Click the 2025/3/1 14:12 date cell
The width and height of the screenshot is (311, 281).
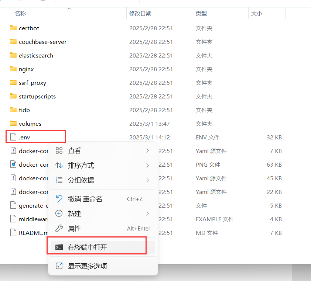(x=150, y=138)
